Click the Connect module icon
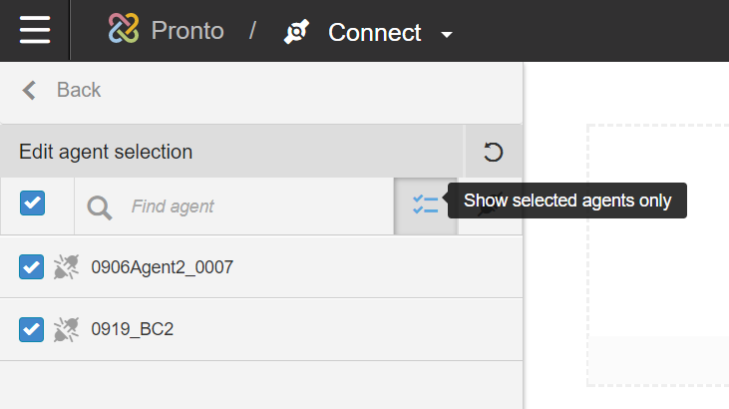The image size is (729, 409). pos(295,32)
